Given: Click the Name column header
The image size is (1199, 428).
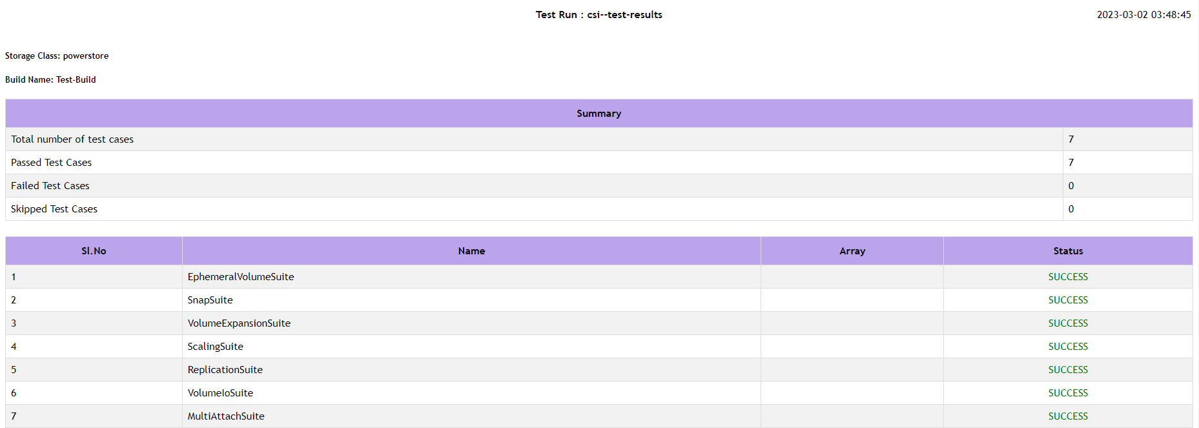Looking at the screenshot, I should pyautogui.click(x=471, y=251).
